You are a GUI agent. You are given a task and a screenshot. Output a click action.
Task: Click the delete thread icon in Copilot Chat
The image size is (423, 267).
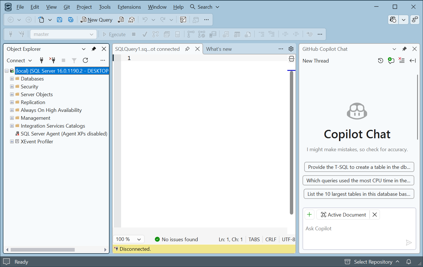coord(402,61)
